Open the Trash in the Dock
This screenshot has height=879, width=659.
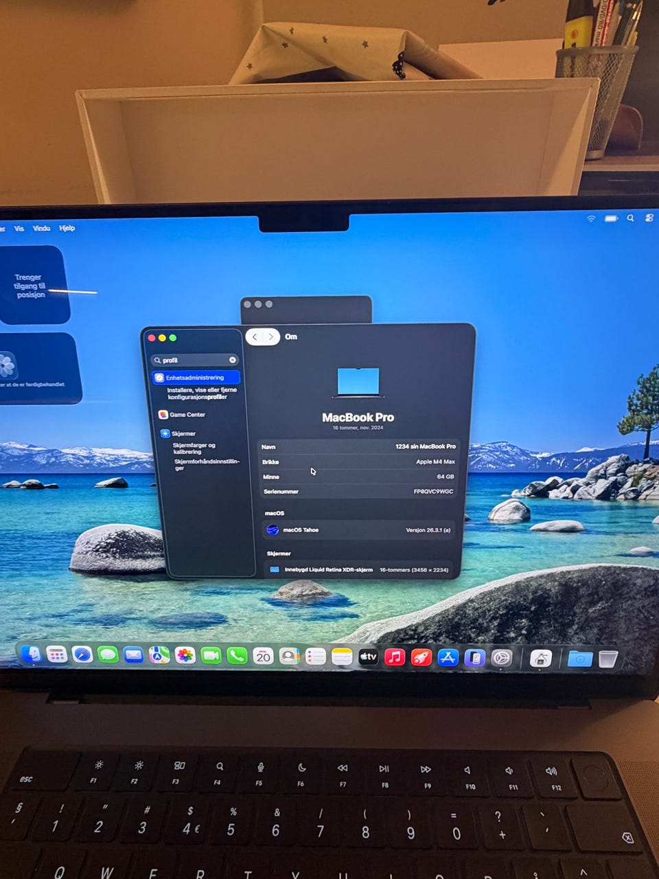(608, 659)
